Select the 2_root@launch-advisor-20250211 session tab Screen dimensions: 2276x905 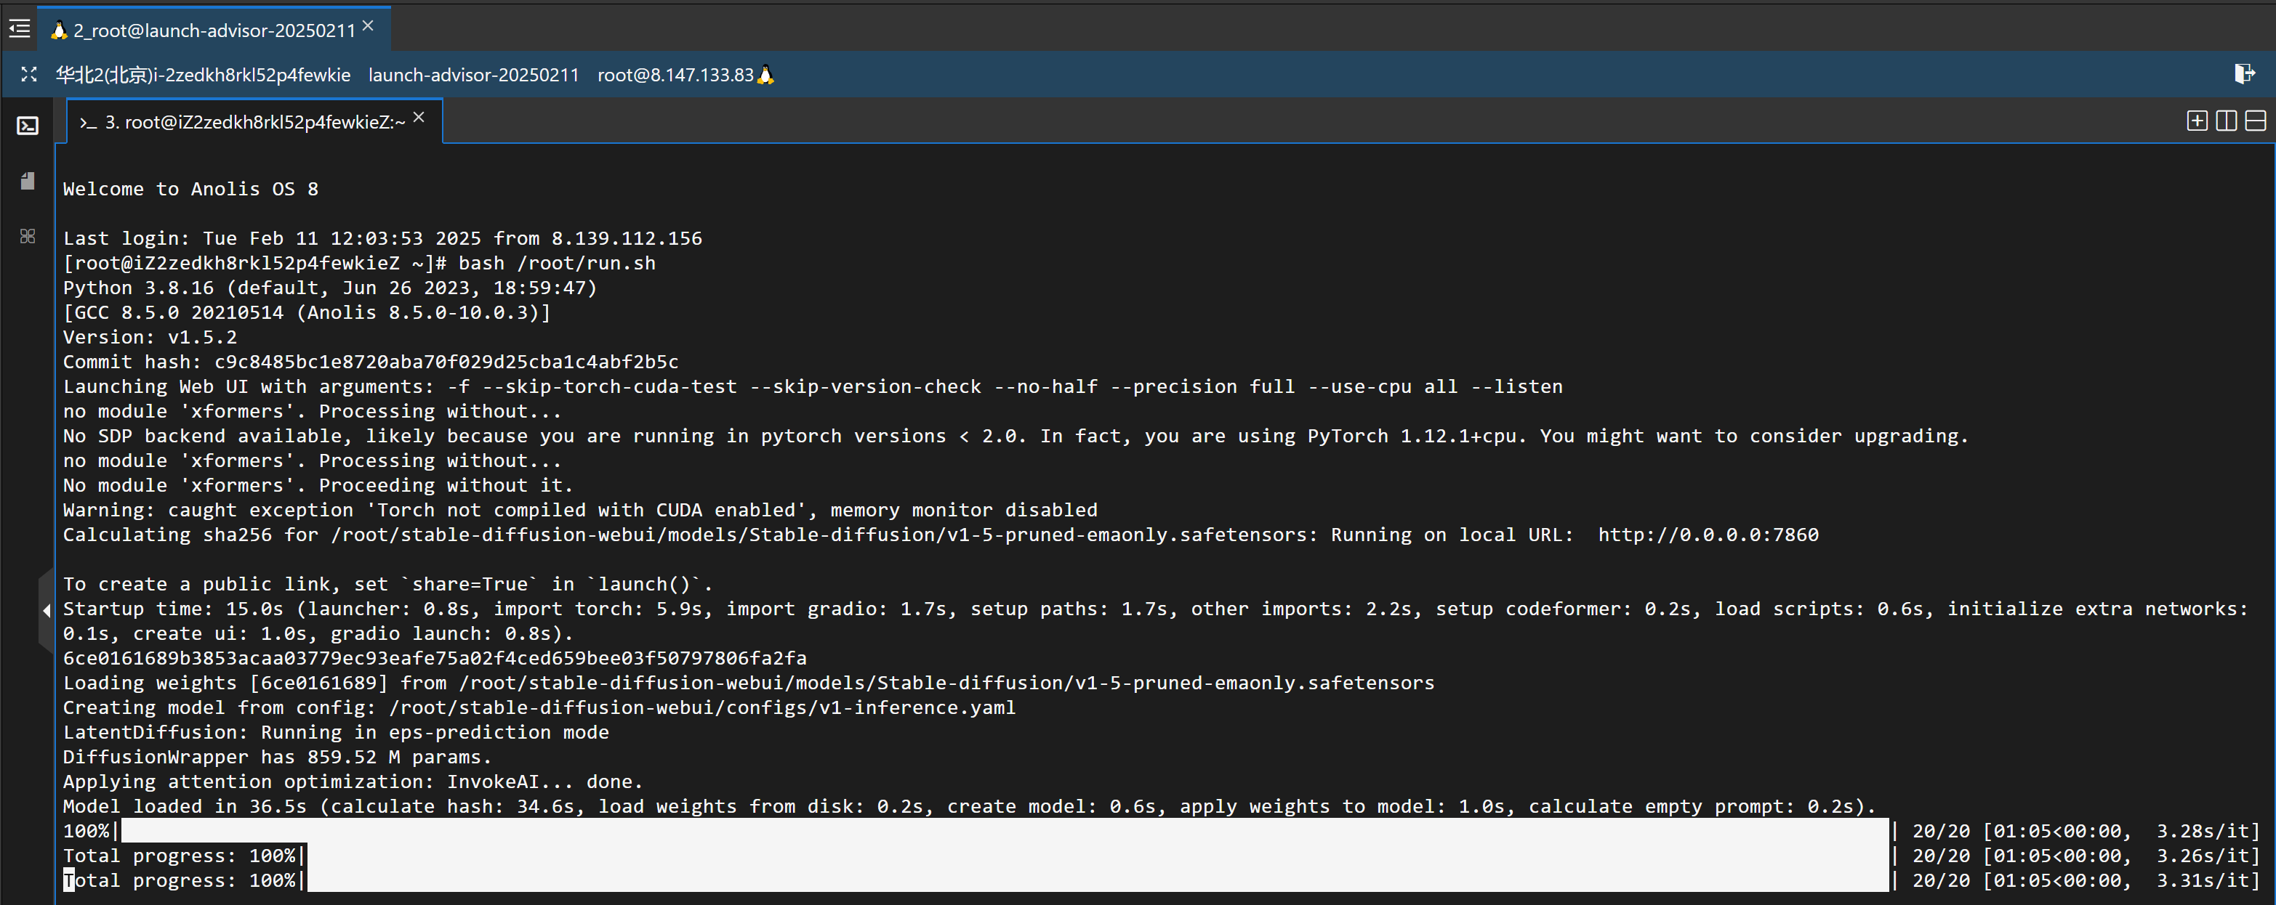click(214, 31)
